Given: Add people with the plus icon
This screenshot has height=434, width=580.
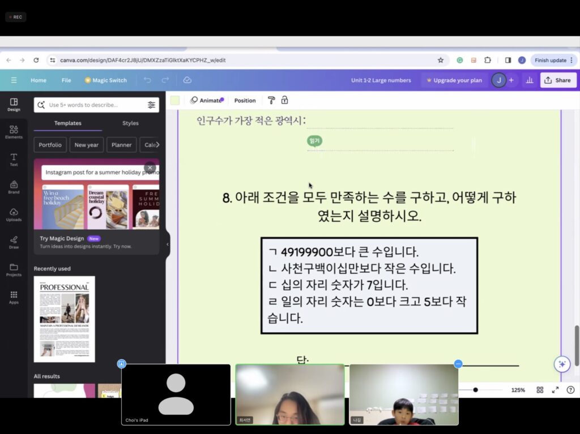Looking at the screenshot, I should click(x=511, y=80).
